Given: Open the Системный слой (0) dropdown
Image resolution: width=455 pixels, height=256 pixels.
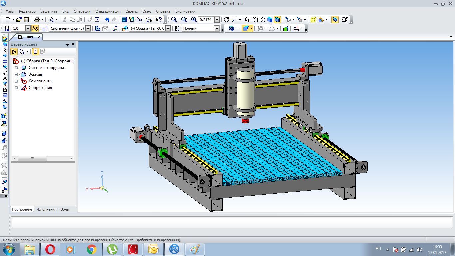Looking at the screenshot, I should click(x=88, y=29).
